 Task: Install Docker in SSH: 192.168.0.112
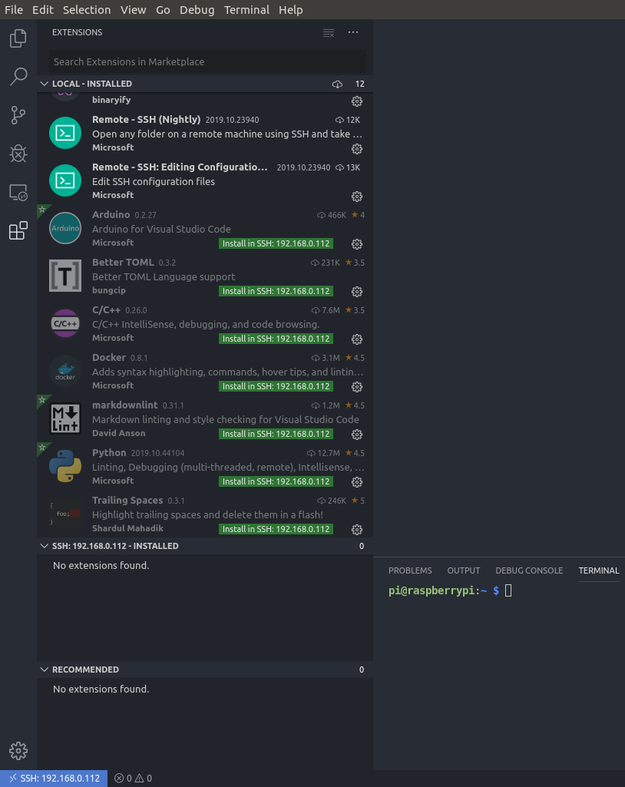coord(276,386)
